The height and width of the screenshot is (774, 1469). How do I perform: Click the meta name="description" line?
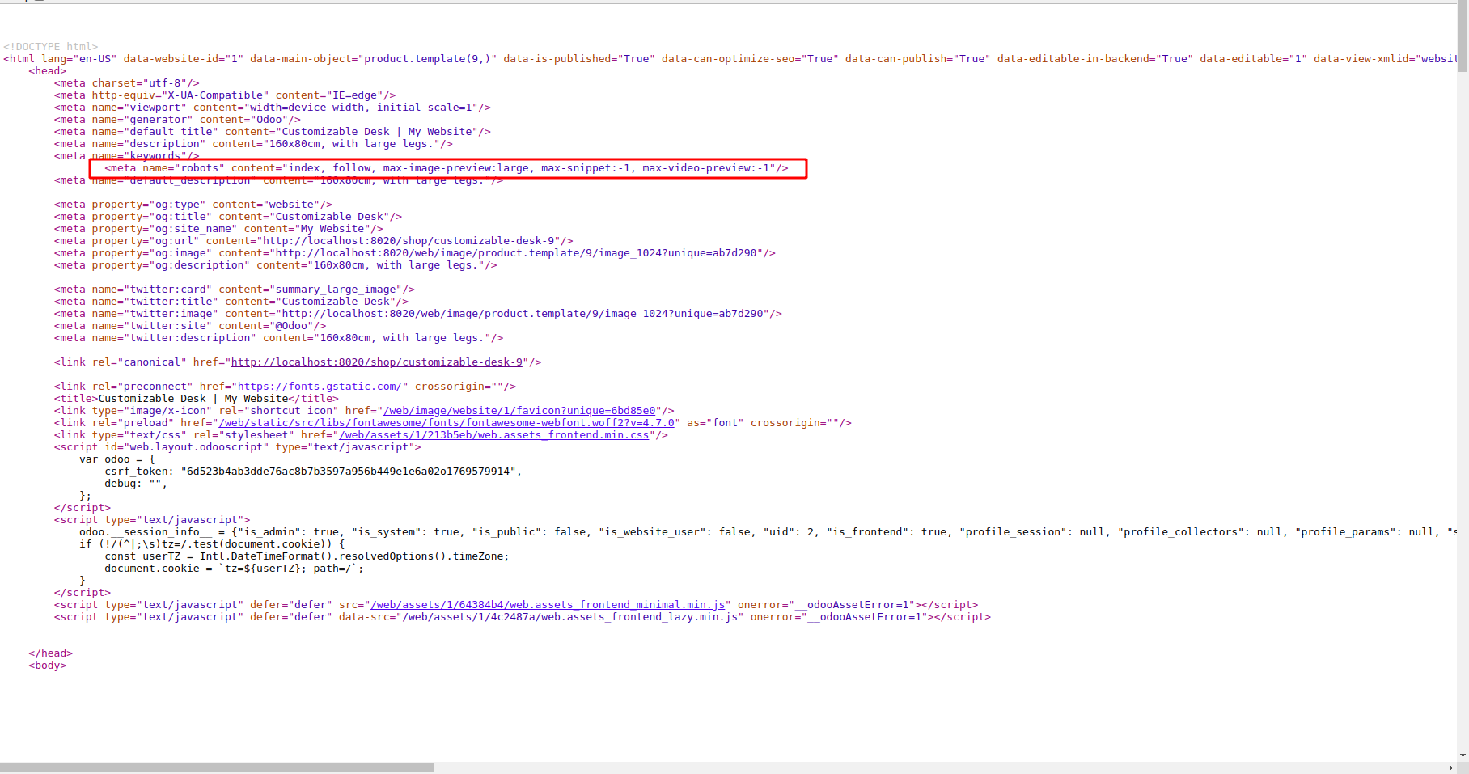point(253,144)
